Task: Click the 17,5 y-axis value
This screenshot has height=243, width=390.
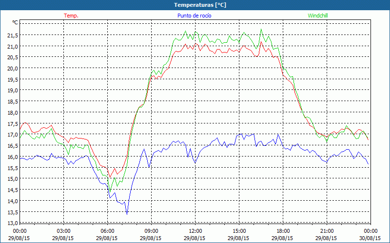Action: 13,123
